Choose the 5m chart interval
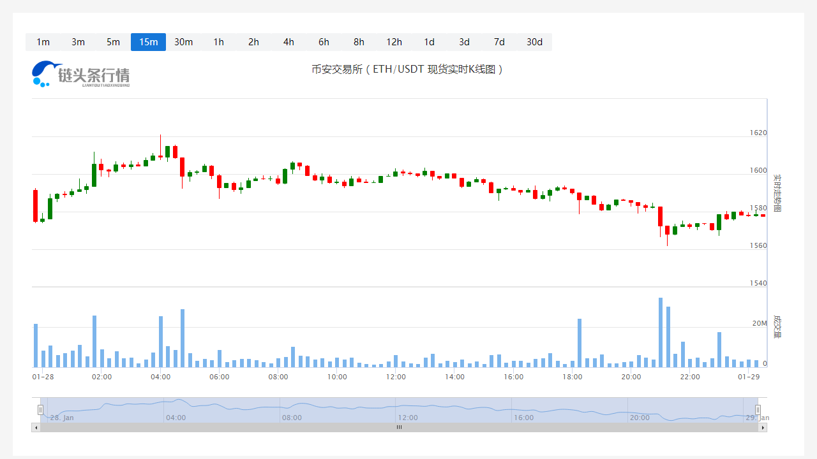This screenshot has width=817, height=459. 113,42
